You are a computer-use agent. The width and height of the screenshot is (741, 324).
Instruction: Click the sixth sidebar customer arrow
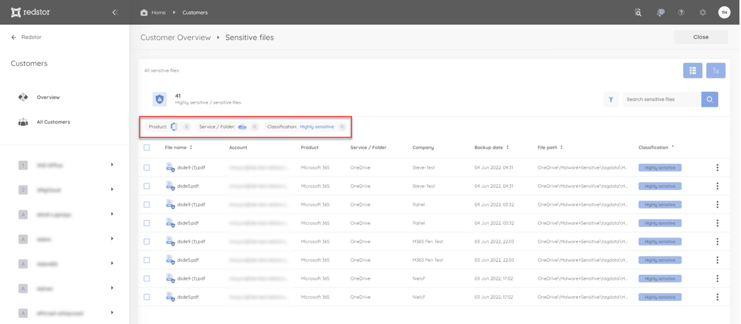coord(112,288)
